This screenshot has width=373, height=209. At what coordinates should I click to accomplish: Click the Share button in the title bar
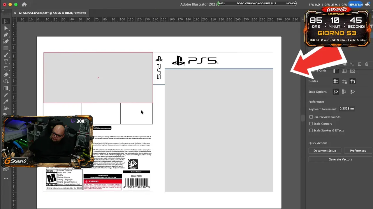355,4
